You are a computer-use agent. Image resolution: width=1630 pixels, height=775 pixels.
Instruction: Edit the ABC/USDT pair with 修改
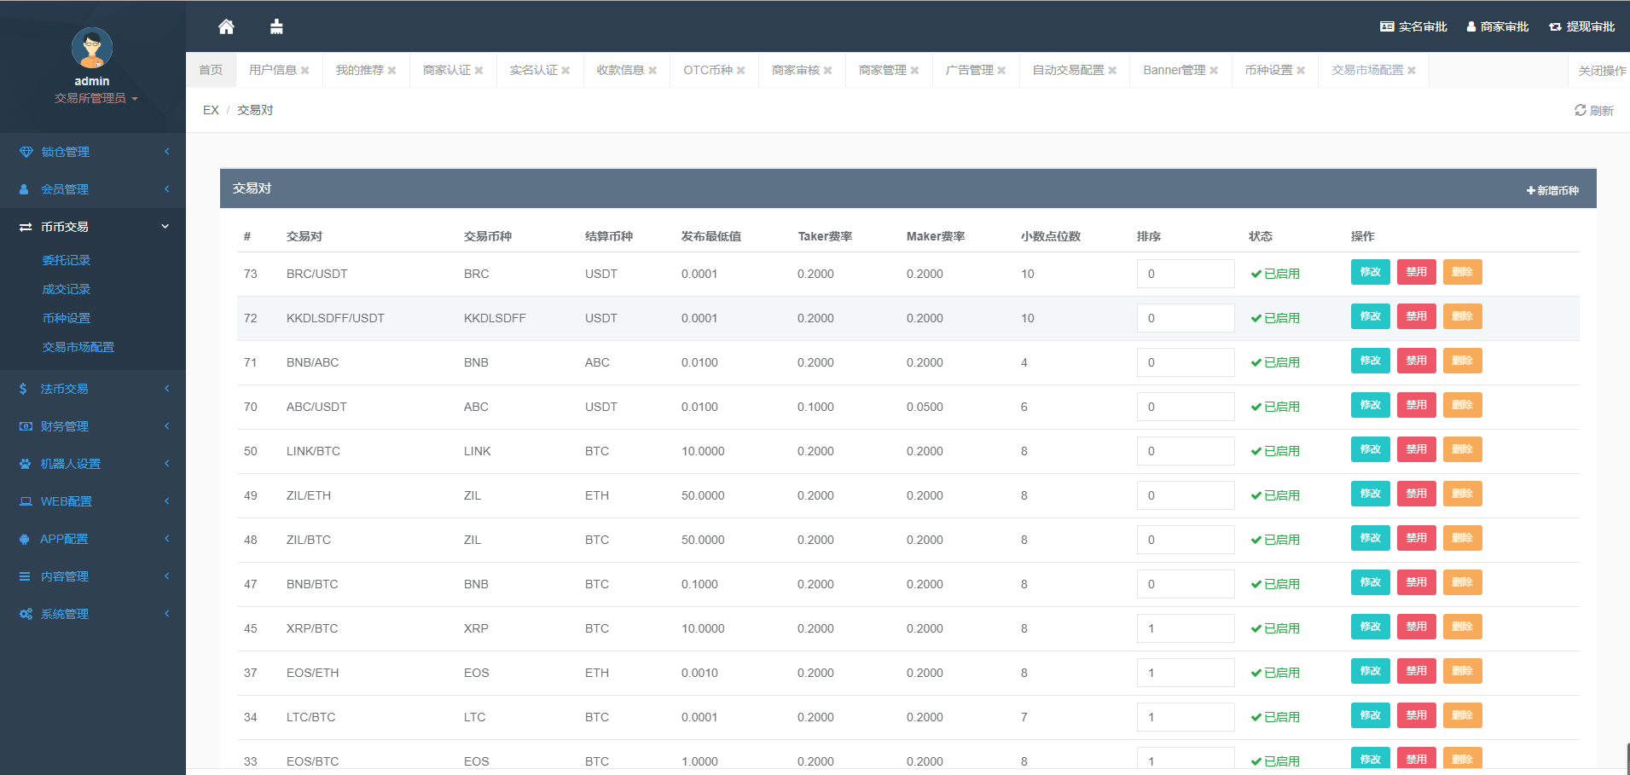(1370, 405)
